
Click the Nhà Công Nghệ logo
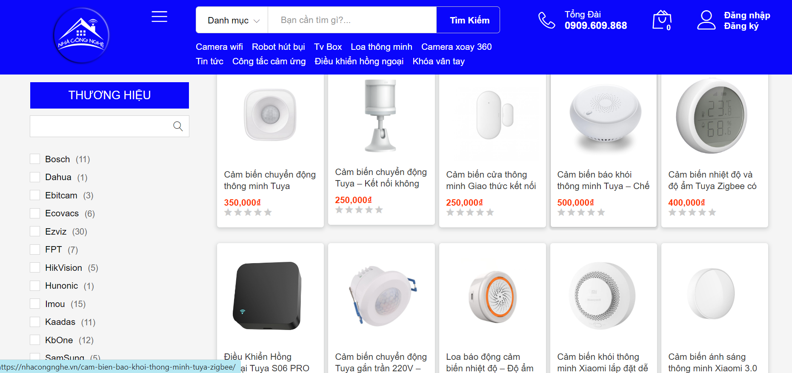click(81, 36)
